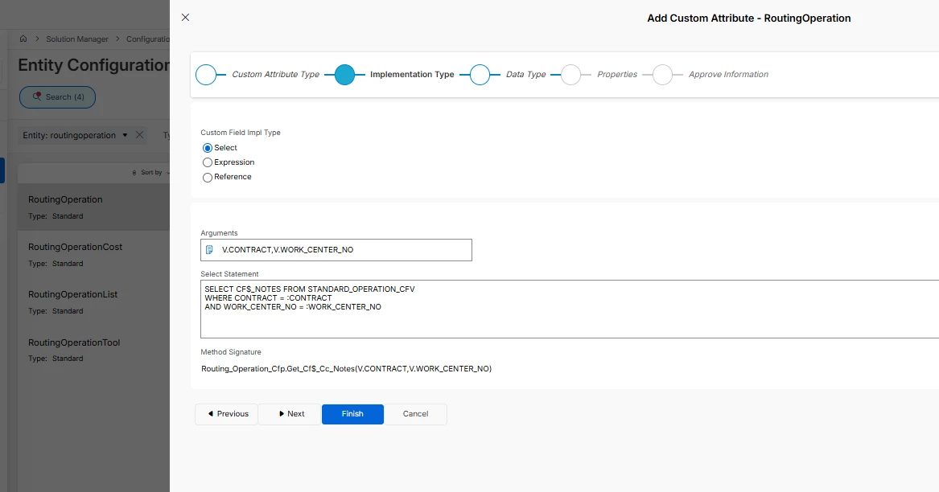This screenshot has height=492, width=939.
Task: Click the Previous button
Action: [226, 414]
